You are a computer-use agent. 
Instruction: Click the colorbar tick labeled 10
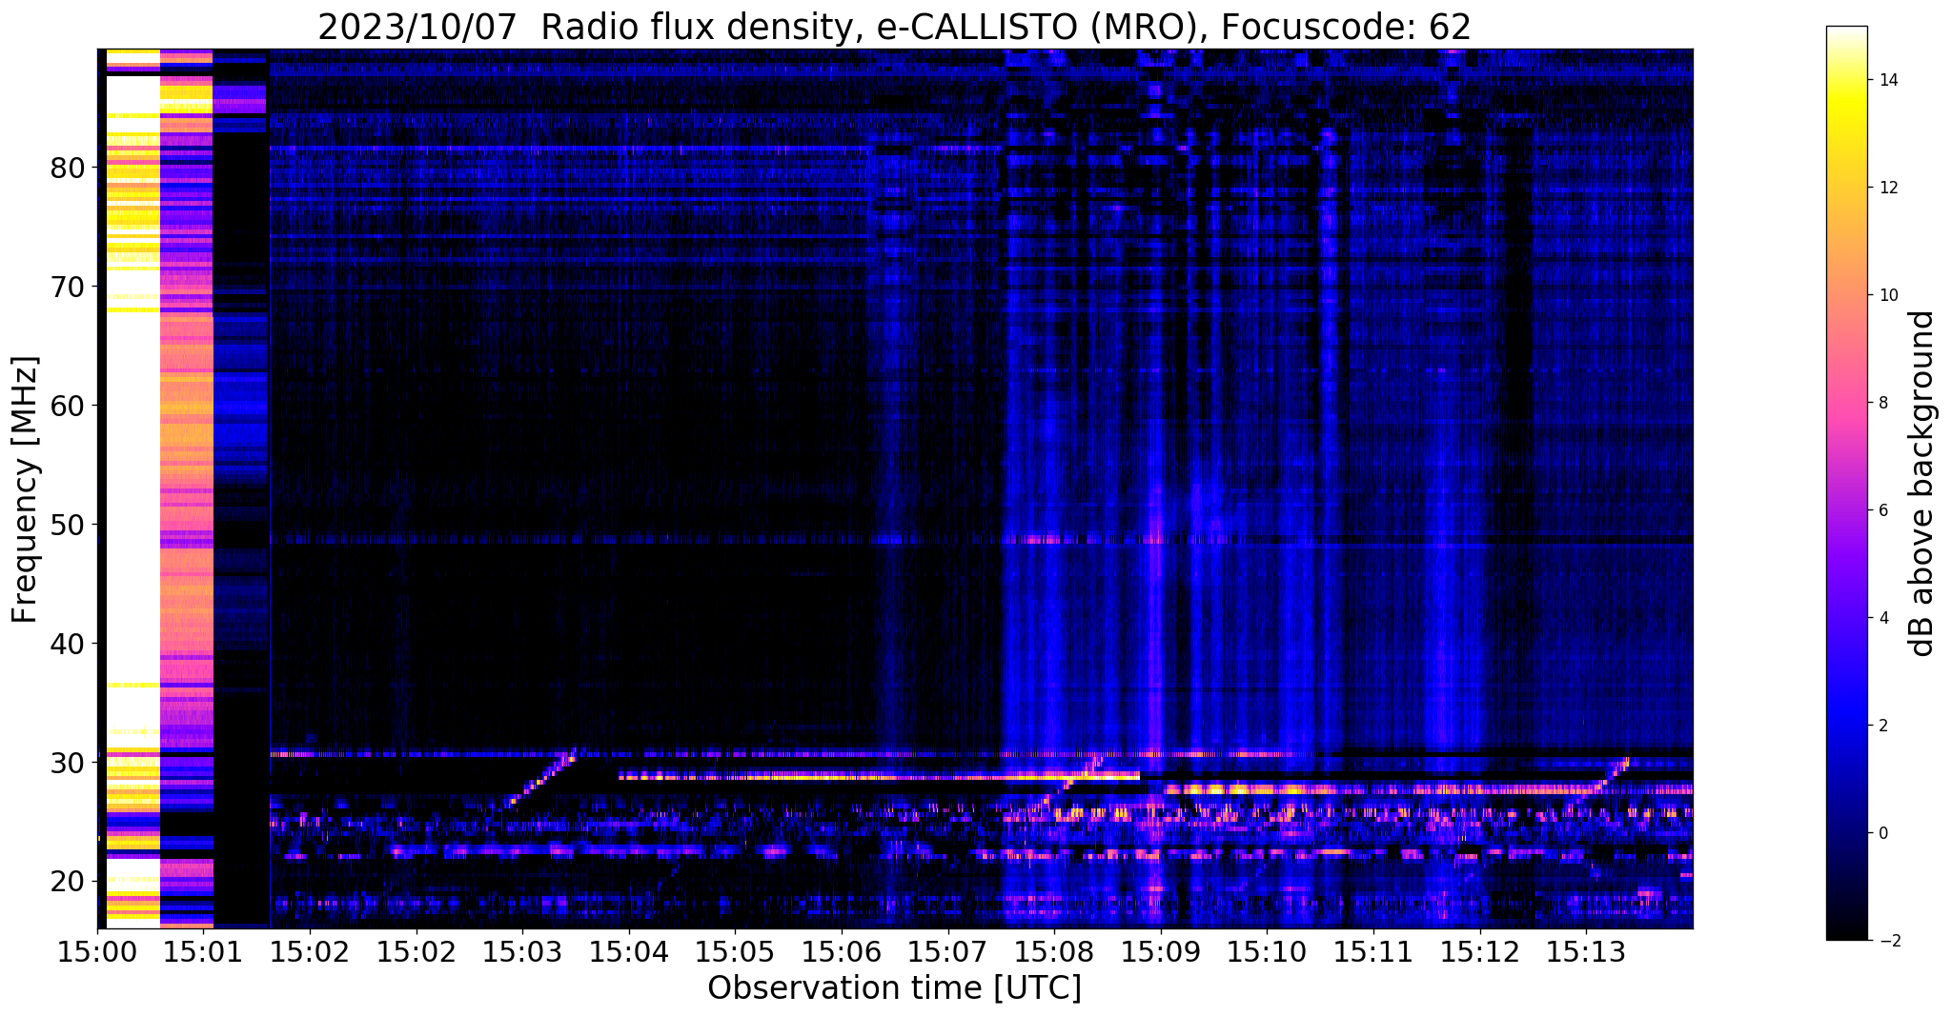(x=1888, y=295)
